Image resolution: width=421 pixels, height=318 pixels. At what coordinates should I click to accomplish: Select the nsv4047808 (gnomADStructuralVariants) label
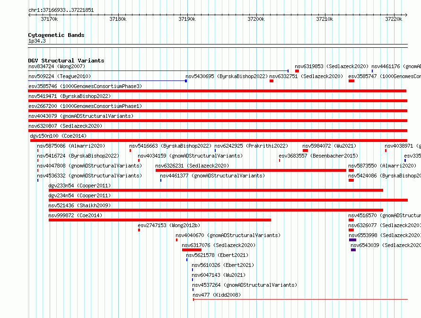89,166
